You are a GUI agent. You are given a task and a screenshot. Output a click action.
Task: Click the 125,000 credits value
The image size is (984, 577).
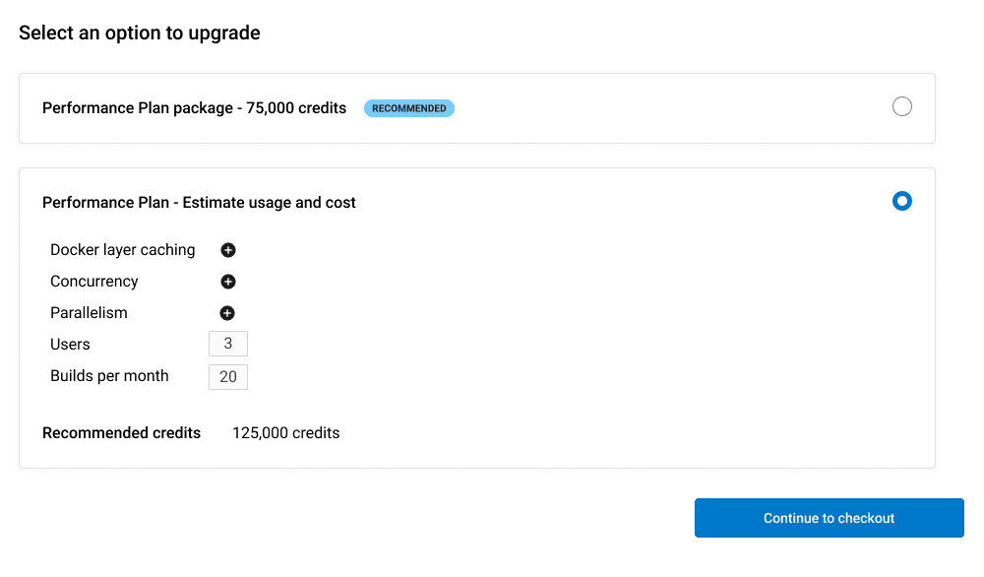point(285,433)
